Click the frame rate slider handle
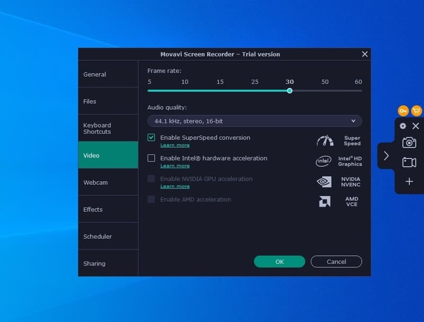Viewport: 424px width, 322px height. click(x=289, y=91)
